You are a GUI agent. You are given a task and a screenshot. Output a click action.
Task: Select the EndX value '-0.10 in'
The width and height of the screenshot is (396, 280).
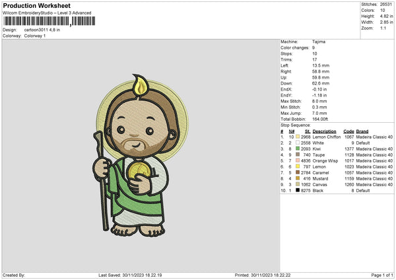pyautogui.click(x=319, y=89)
